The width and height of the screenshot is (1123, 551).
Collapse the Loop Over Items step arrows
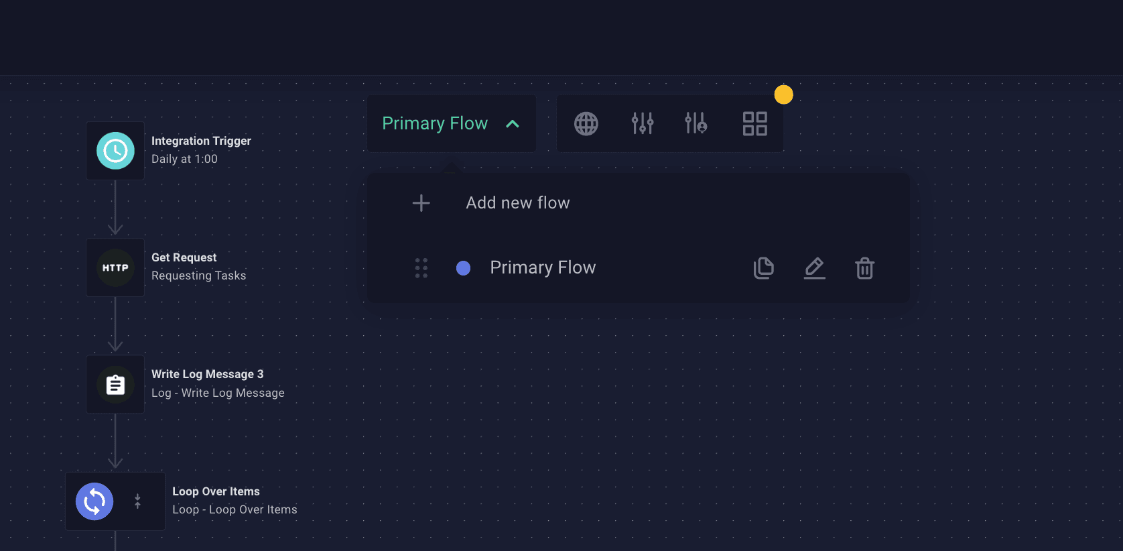pyautogui.click(x=137, y=501)
